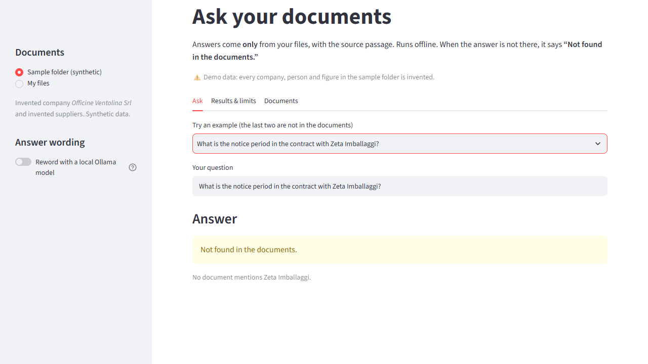Click the Answers come only from your files paragraph
Viewport: 648px width, 364px height.
[397, 51]
